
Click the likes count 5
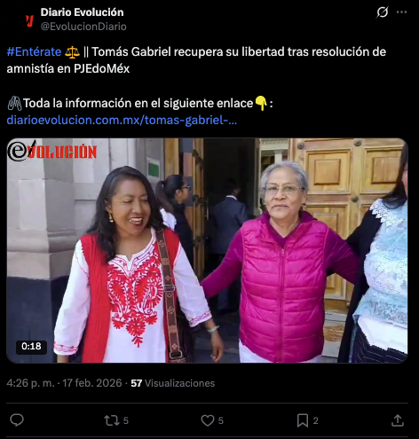tap(221, 420)
